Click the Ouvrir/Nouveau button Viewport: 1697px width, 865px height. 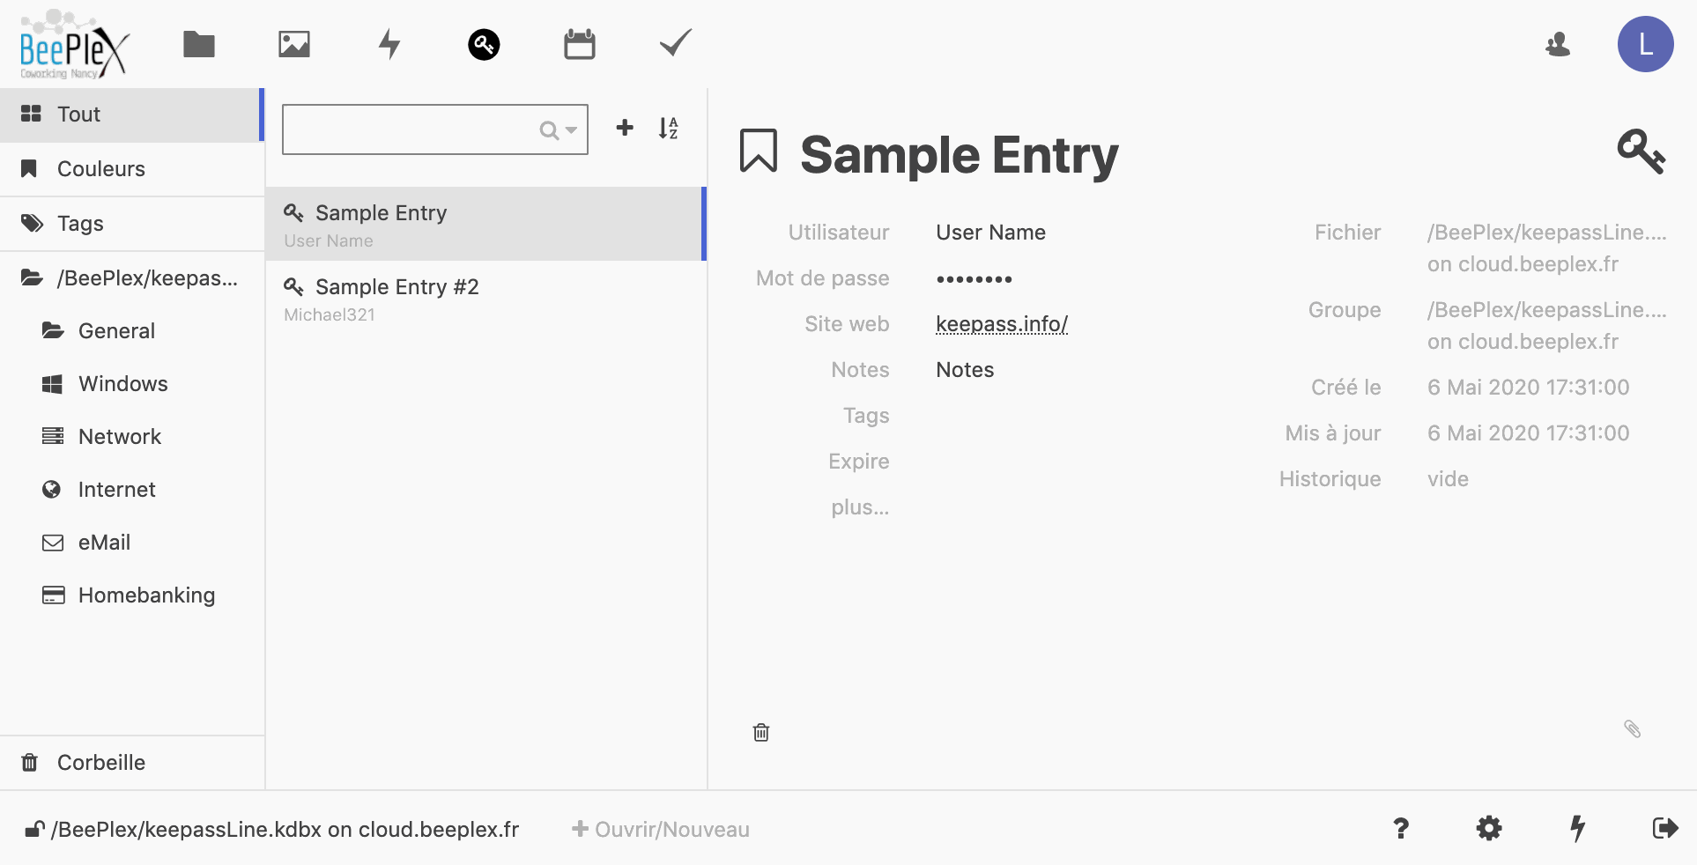click(x=661, y=830)
